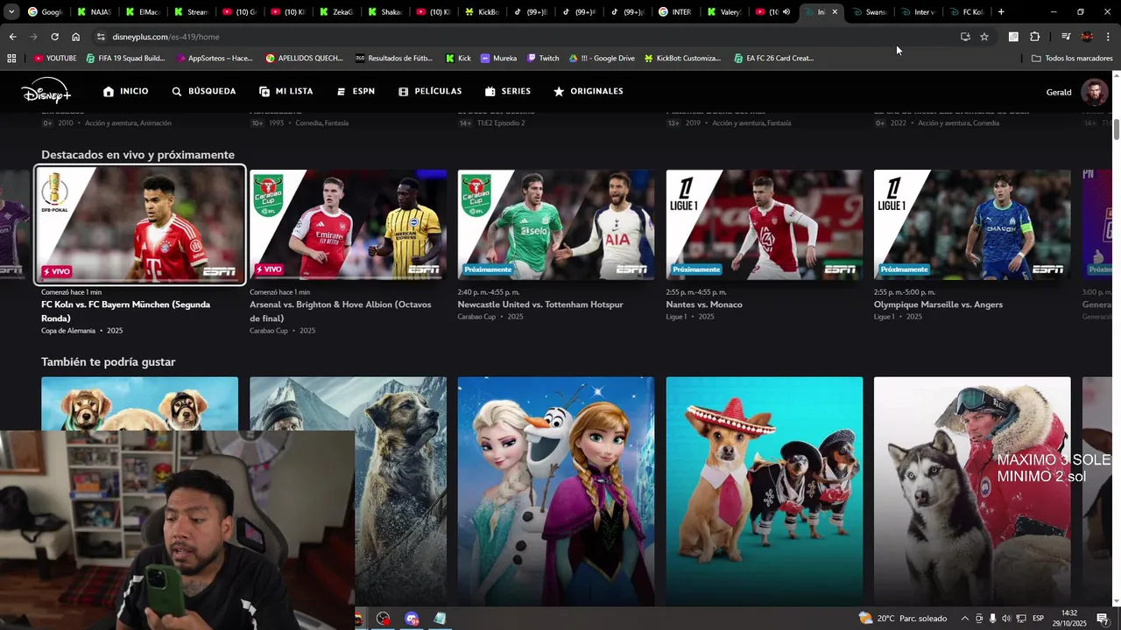Click the site info icon in address bar

point(101,37)
